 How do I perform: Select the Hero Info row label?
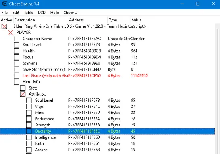point(31,82)
